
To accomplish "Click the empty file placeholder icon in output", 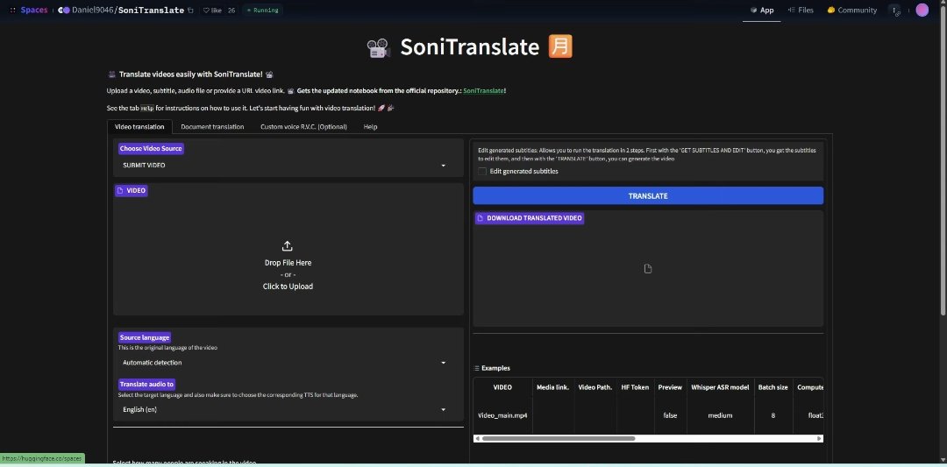I will pos(648,268).
